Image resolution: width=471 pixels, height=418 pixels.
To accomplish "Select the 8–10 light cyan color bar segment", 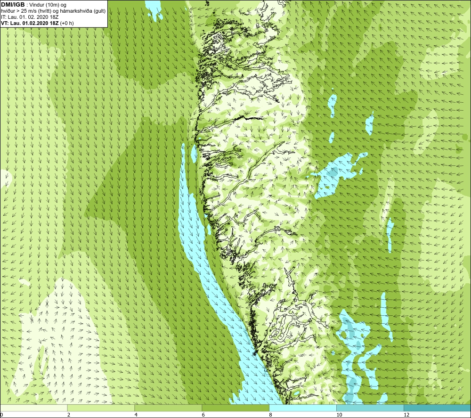I will [x=303, y=408].
